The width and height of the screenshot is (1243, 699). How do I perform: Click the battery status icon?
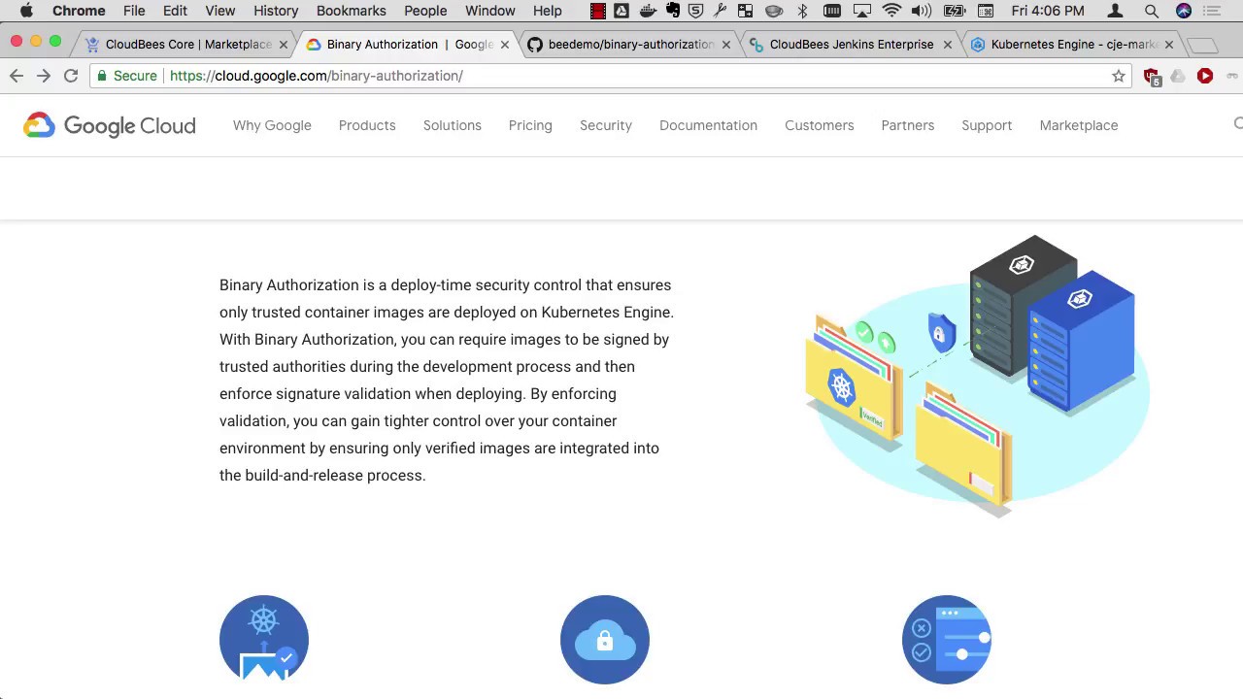tap(955, 11)
